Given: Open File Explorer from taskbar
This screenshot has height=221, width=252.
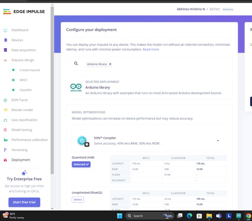Looking at the screenshot, I should [209, 216].
